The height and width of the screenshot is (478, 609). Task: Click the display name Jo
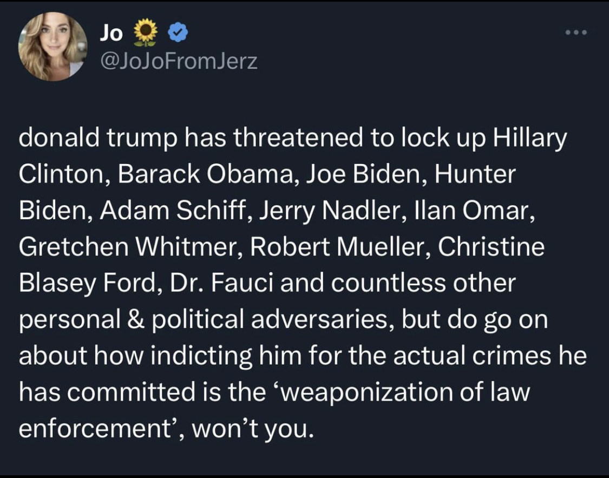[x=111, y=32]
